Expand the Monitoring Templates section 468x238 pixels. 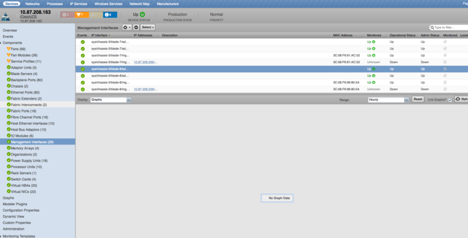pos(1,236)
